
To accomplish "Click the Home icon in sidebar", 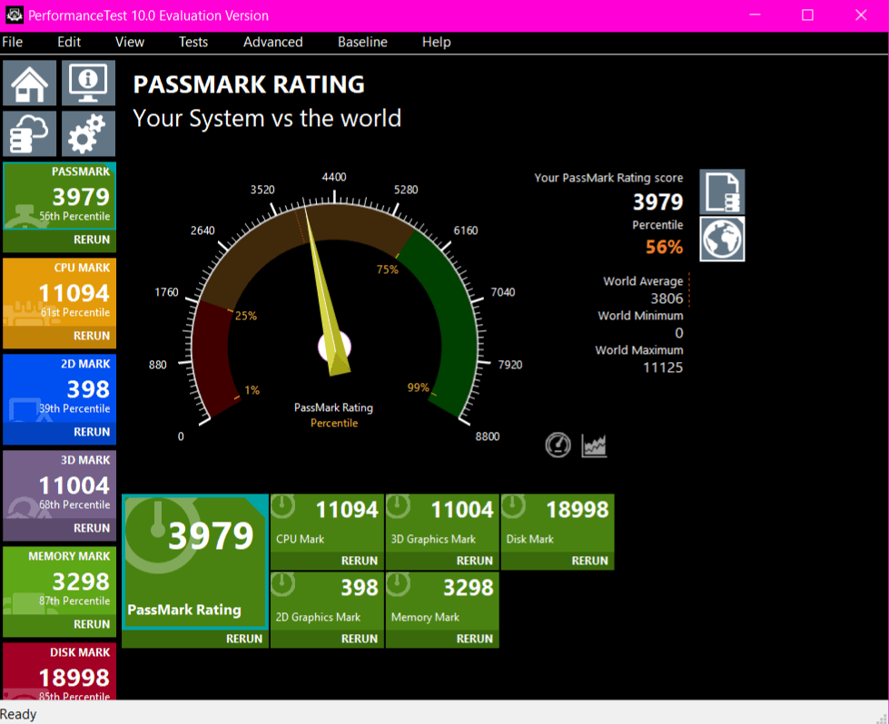I will pos(30,83).
